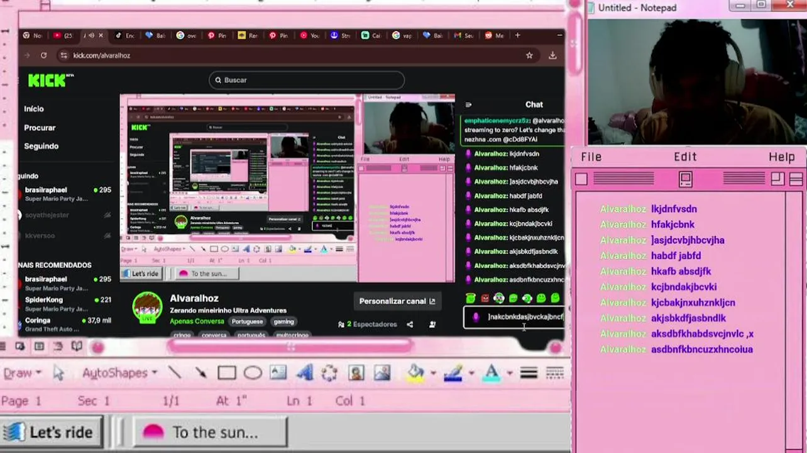Apply Fill Color paint bucket

click(415, 373)
